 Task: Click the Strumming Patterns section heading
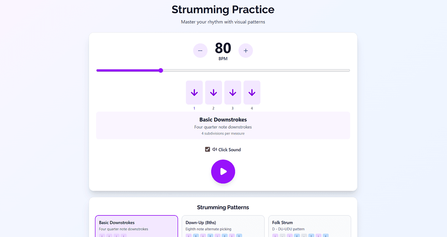point(223,207)
